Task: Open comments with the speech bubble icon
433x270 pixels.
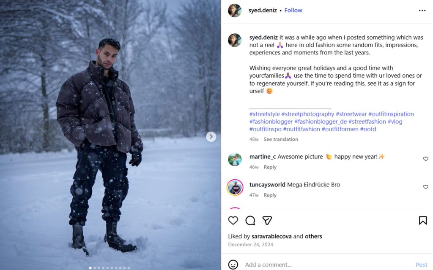Action: 250,220
